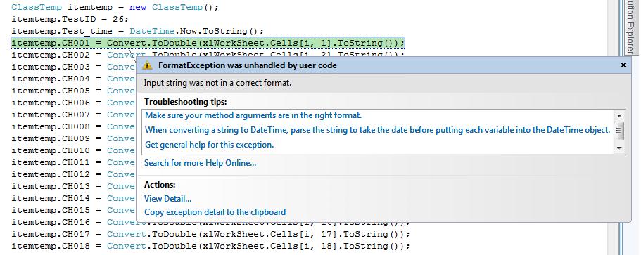Open the Solution Explorer side tab
The image size is (641, 255).
[630, 27]
